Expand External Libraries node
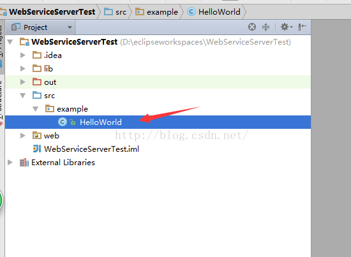This screenshot has width=351, height=257. coord(10,163)
